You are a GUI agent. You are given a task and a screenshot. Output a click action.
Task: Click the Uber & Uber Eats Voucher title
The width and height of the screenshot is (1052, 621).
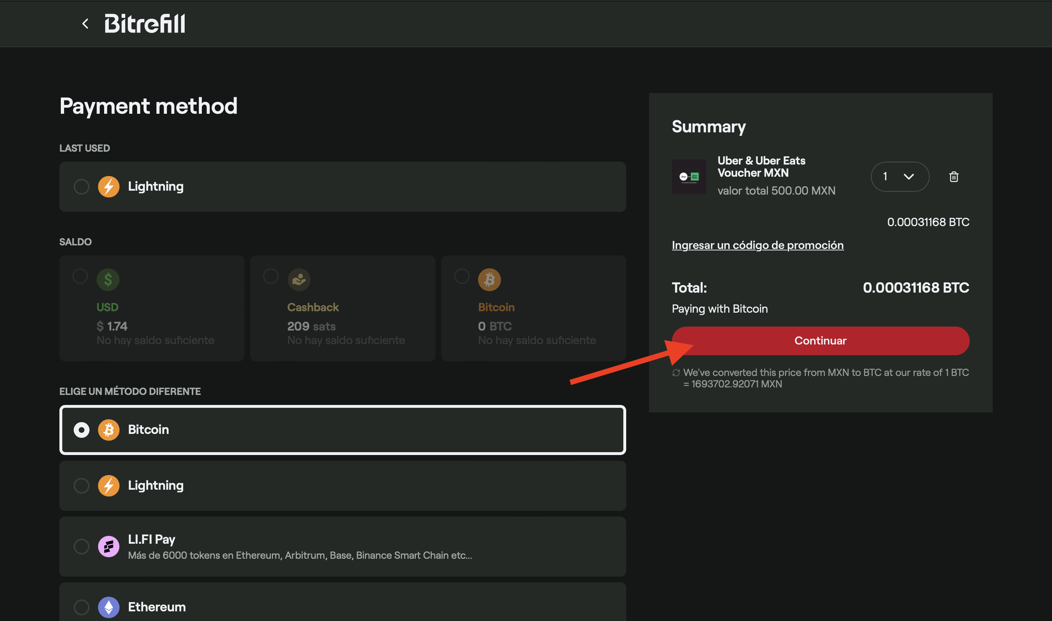point(761,167)
